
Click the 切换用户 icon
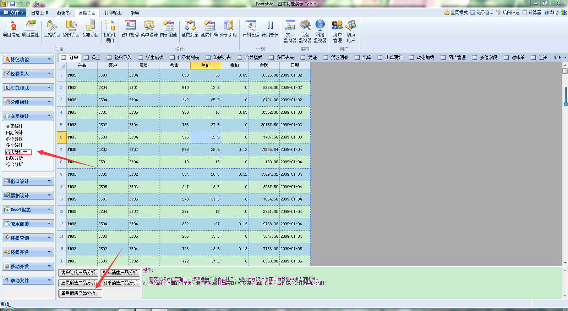tap(351, 32)
